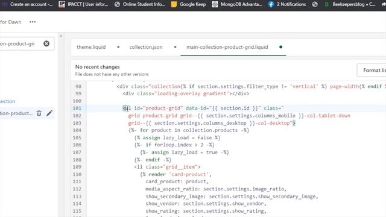Viewport: 386px width, 217px height.
Task: Click the "No recent changes" heading
Action: [98, 67]
